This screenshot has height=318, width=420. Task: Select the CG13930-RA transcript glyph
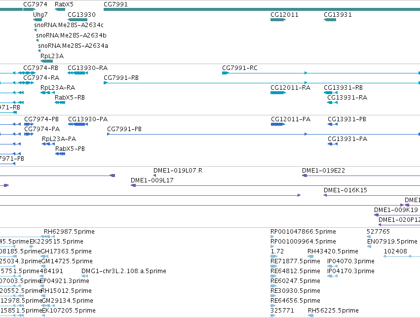[x=77, y=73]
